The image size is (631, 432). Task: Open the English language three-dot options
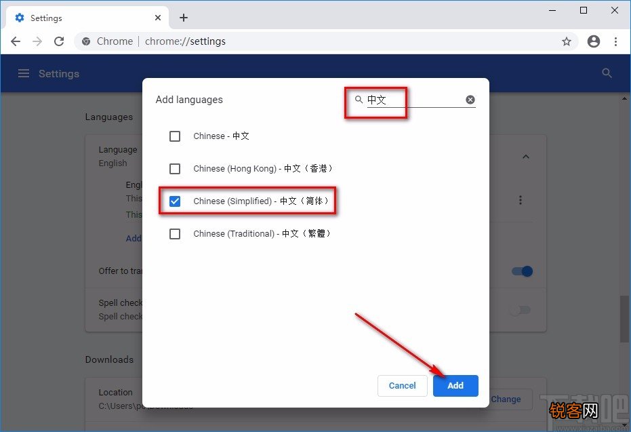point(521,200)
